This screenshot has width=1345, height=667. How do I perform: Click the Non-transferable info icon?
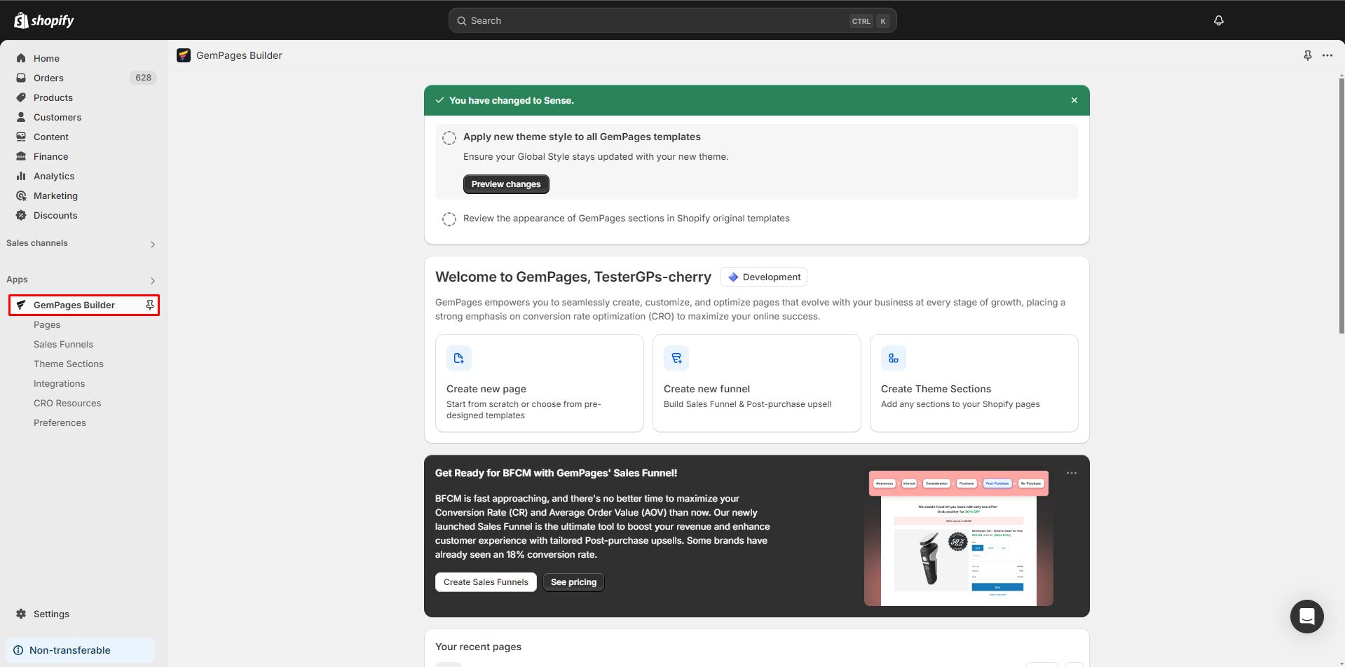click(x=18, y=650)
